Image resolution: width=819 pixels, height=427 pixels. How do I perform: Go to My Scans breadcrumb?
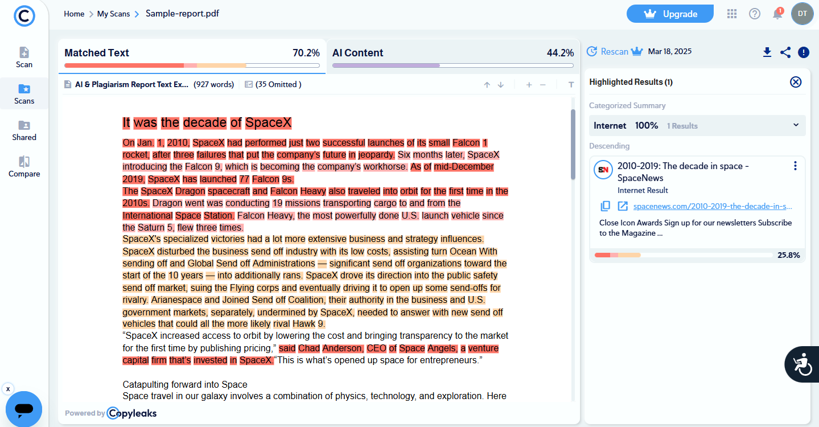point(113,14)
